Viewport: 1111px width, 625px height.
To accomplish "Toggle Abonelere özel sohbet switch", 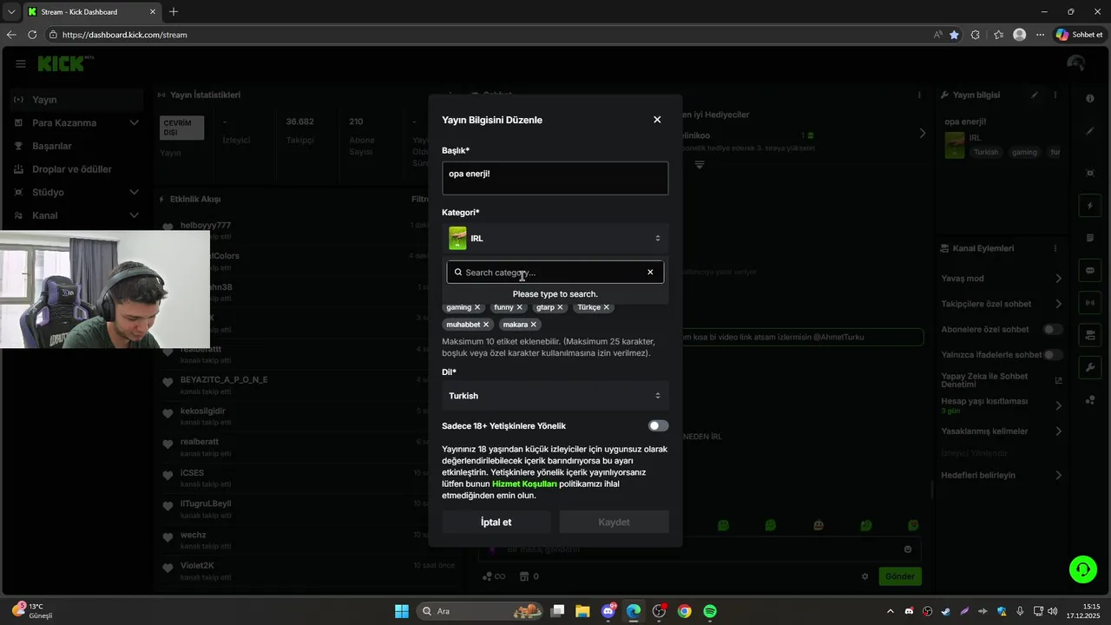I will pos(1053,329).
